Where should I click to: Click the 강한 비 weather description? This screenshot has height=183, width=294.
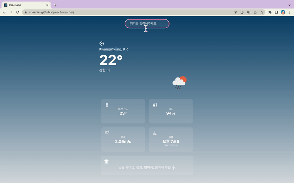tap(104, 70)
